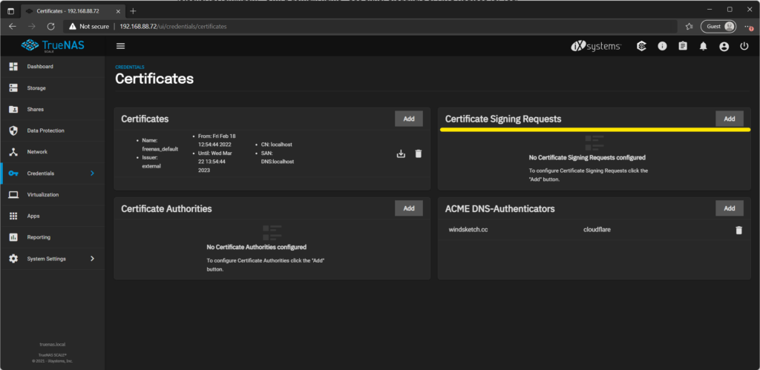Click the TrueCommand status icon
The width and height of the screenshot is (760, 370).
[x=642, y=46]
